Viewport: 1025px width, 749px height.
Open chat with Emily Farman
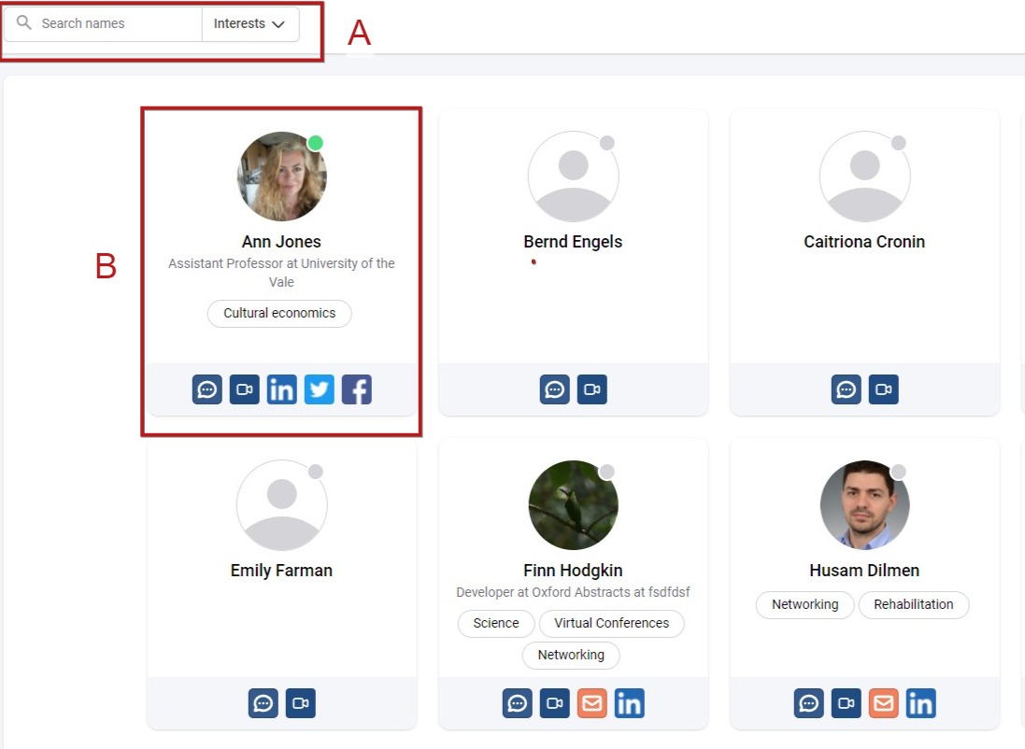263,703
